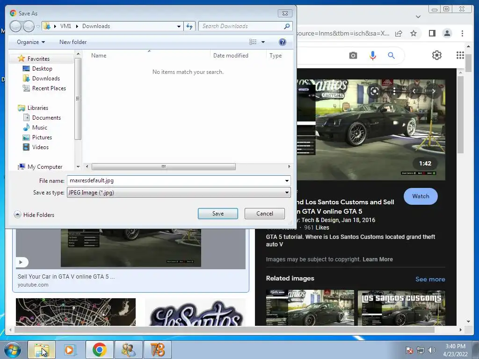479x359 pixels.
Task: Open Chrome three-dot menu
Action: pos(462,33)
